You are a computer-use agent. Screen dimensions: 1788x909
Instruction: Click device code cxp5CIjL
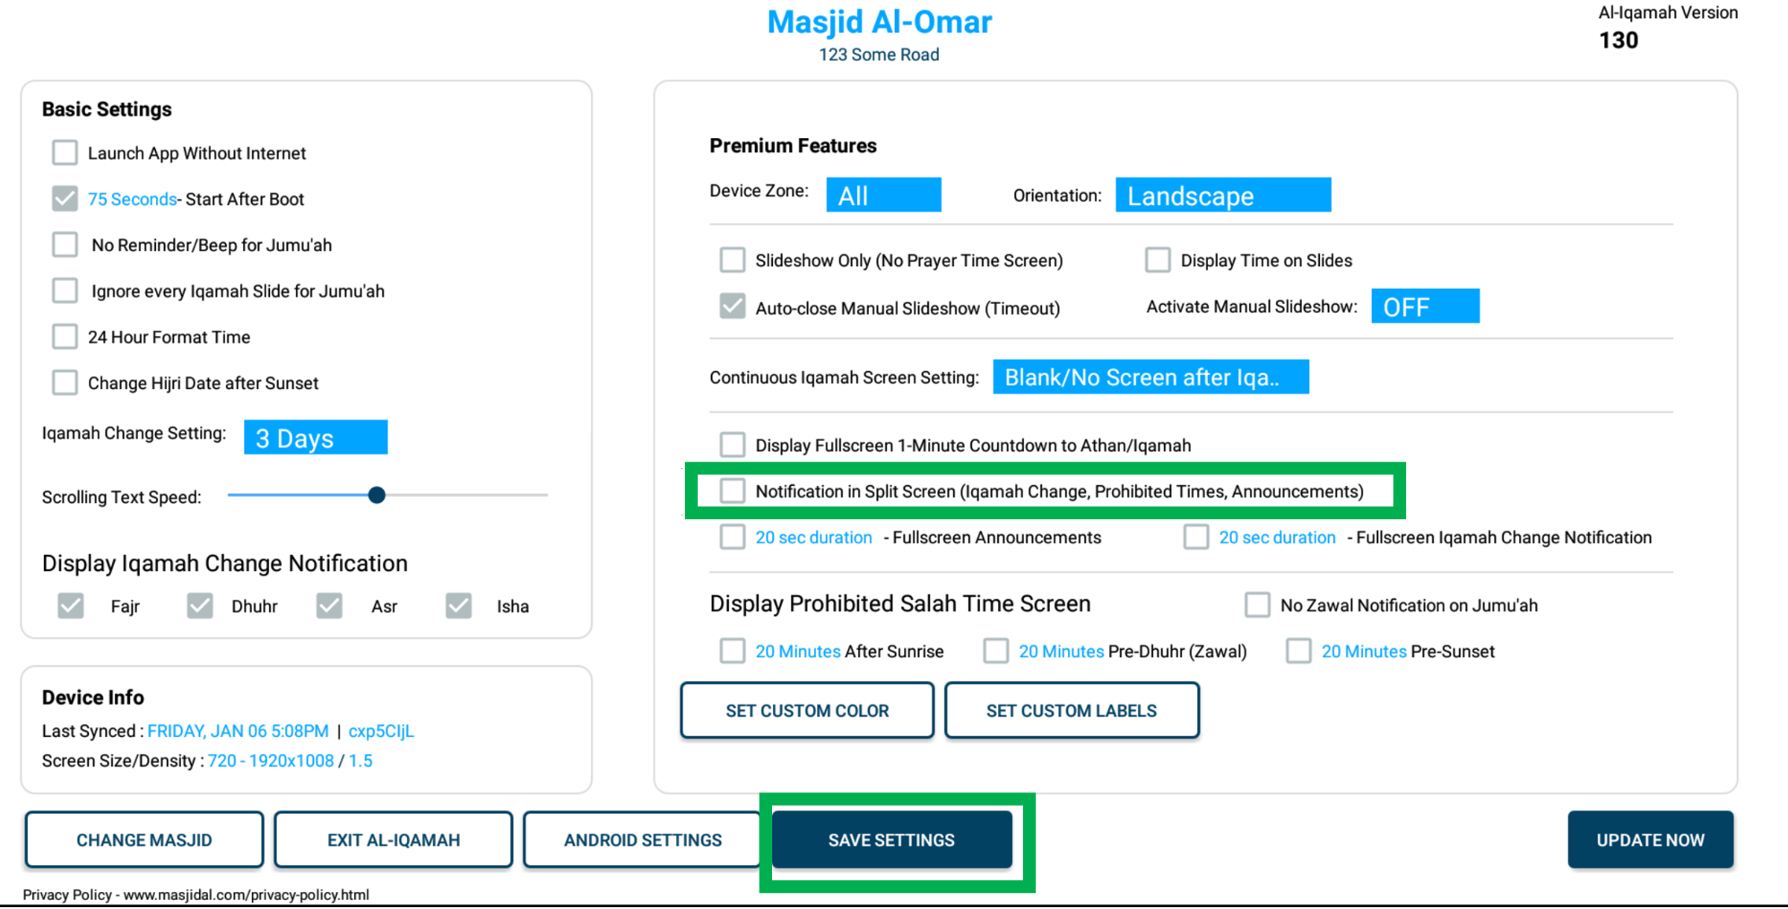(x=381, y=731)
